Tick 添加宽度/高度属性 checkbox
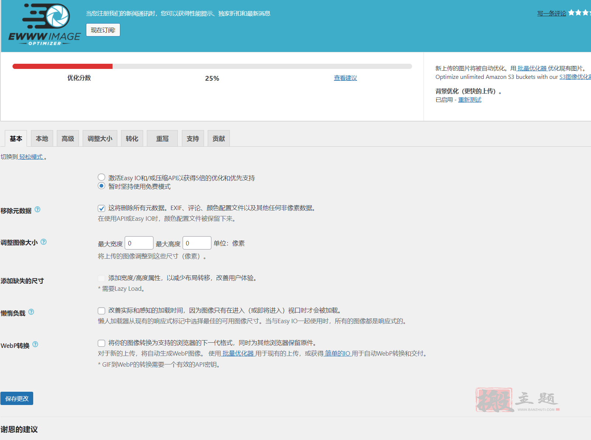This screenshot has width=591, height=440. pyautogui.click(x=101, y=278)
